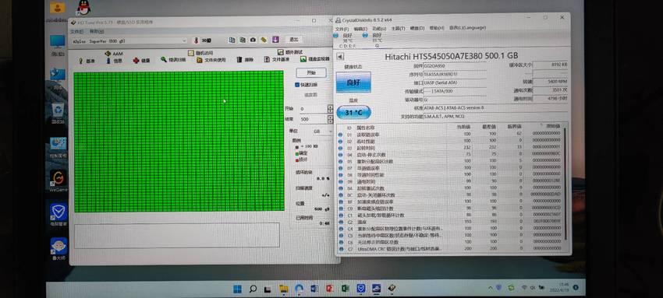Open the AAM tab in HD Tune
The width and height of the screenshot is (663, 298).
(114, 54)
